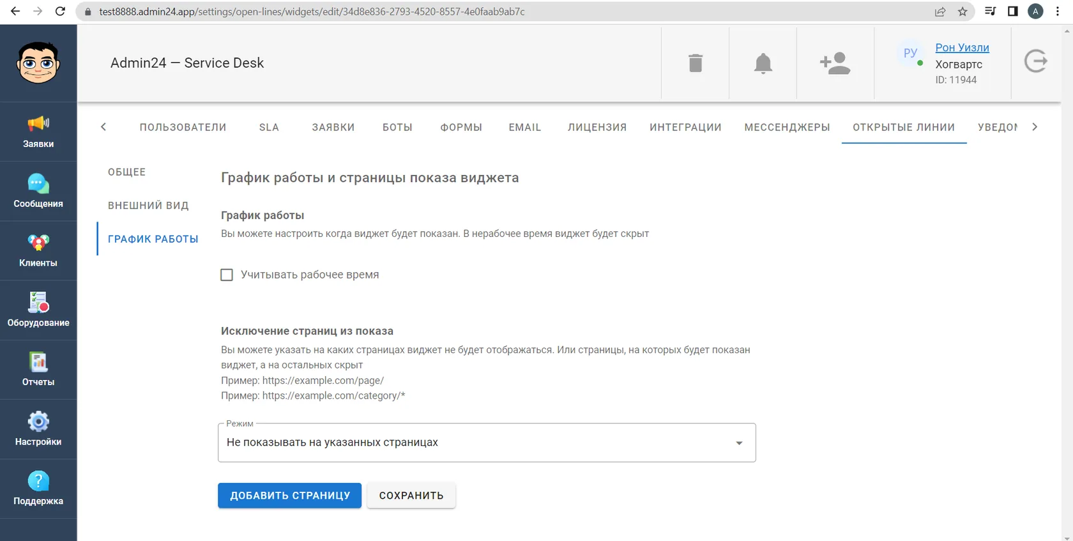
Task: Open the Заявки settings tab
Action: coord(333,127)
